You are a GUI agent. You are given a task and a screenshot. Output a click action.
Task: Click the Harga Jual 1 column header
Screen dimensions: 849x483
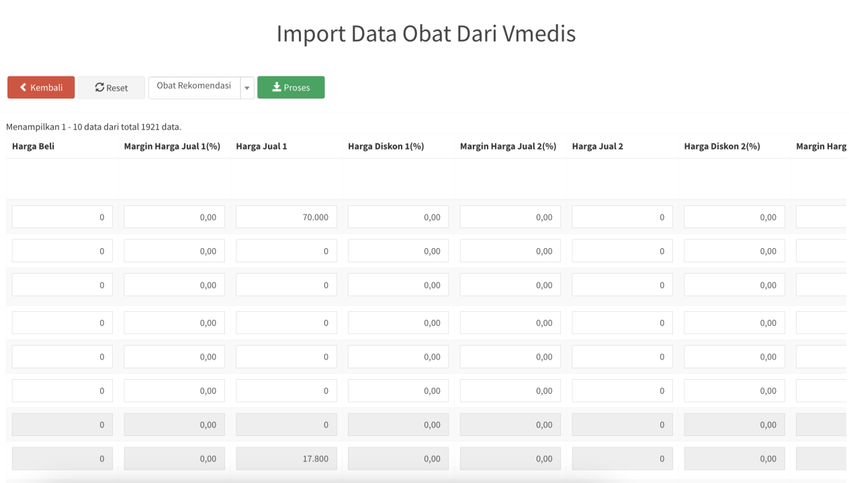click(x=261, y=146)
